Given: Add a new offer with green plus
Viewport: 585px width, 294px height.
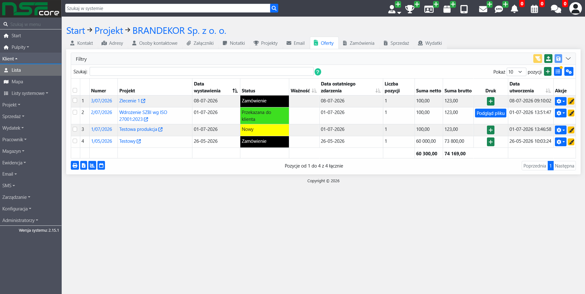Looking at the screenshot, I should 548,72.
